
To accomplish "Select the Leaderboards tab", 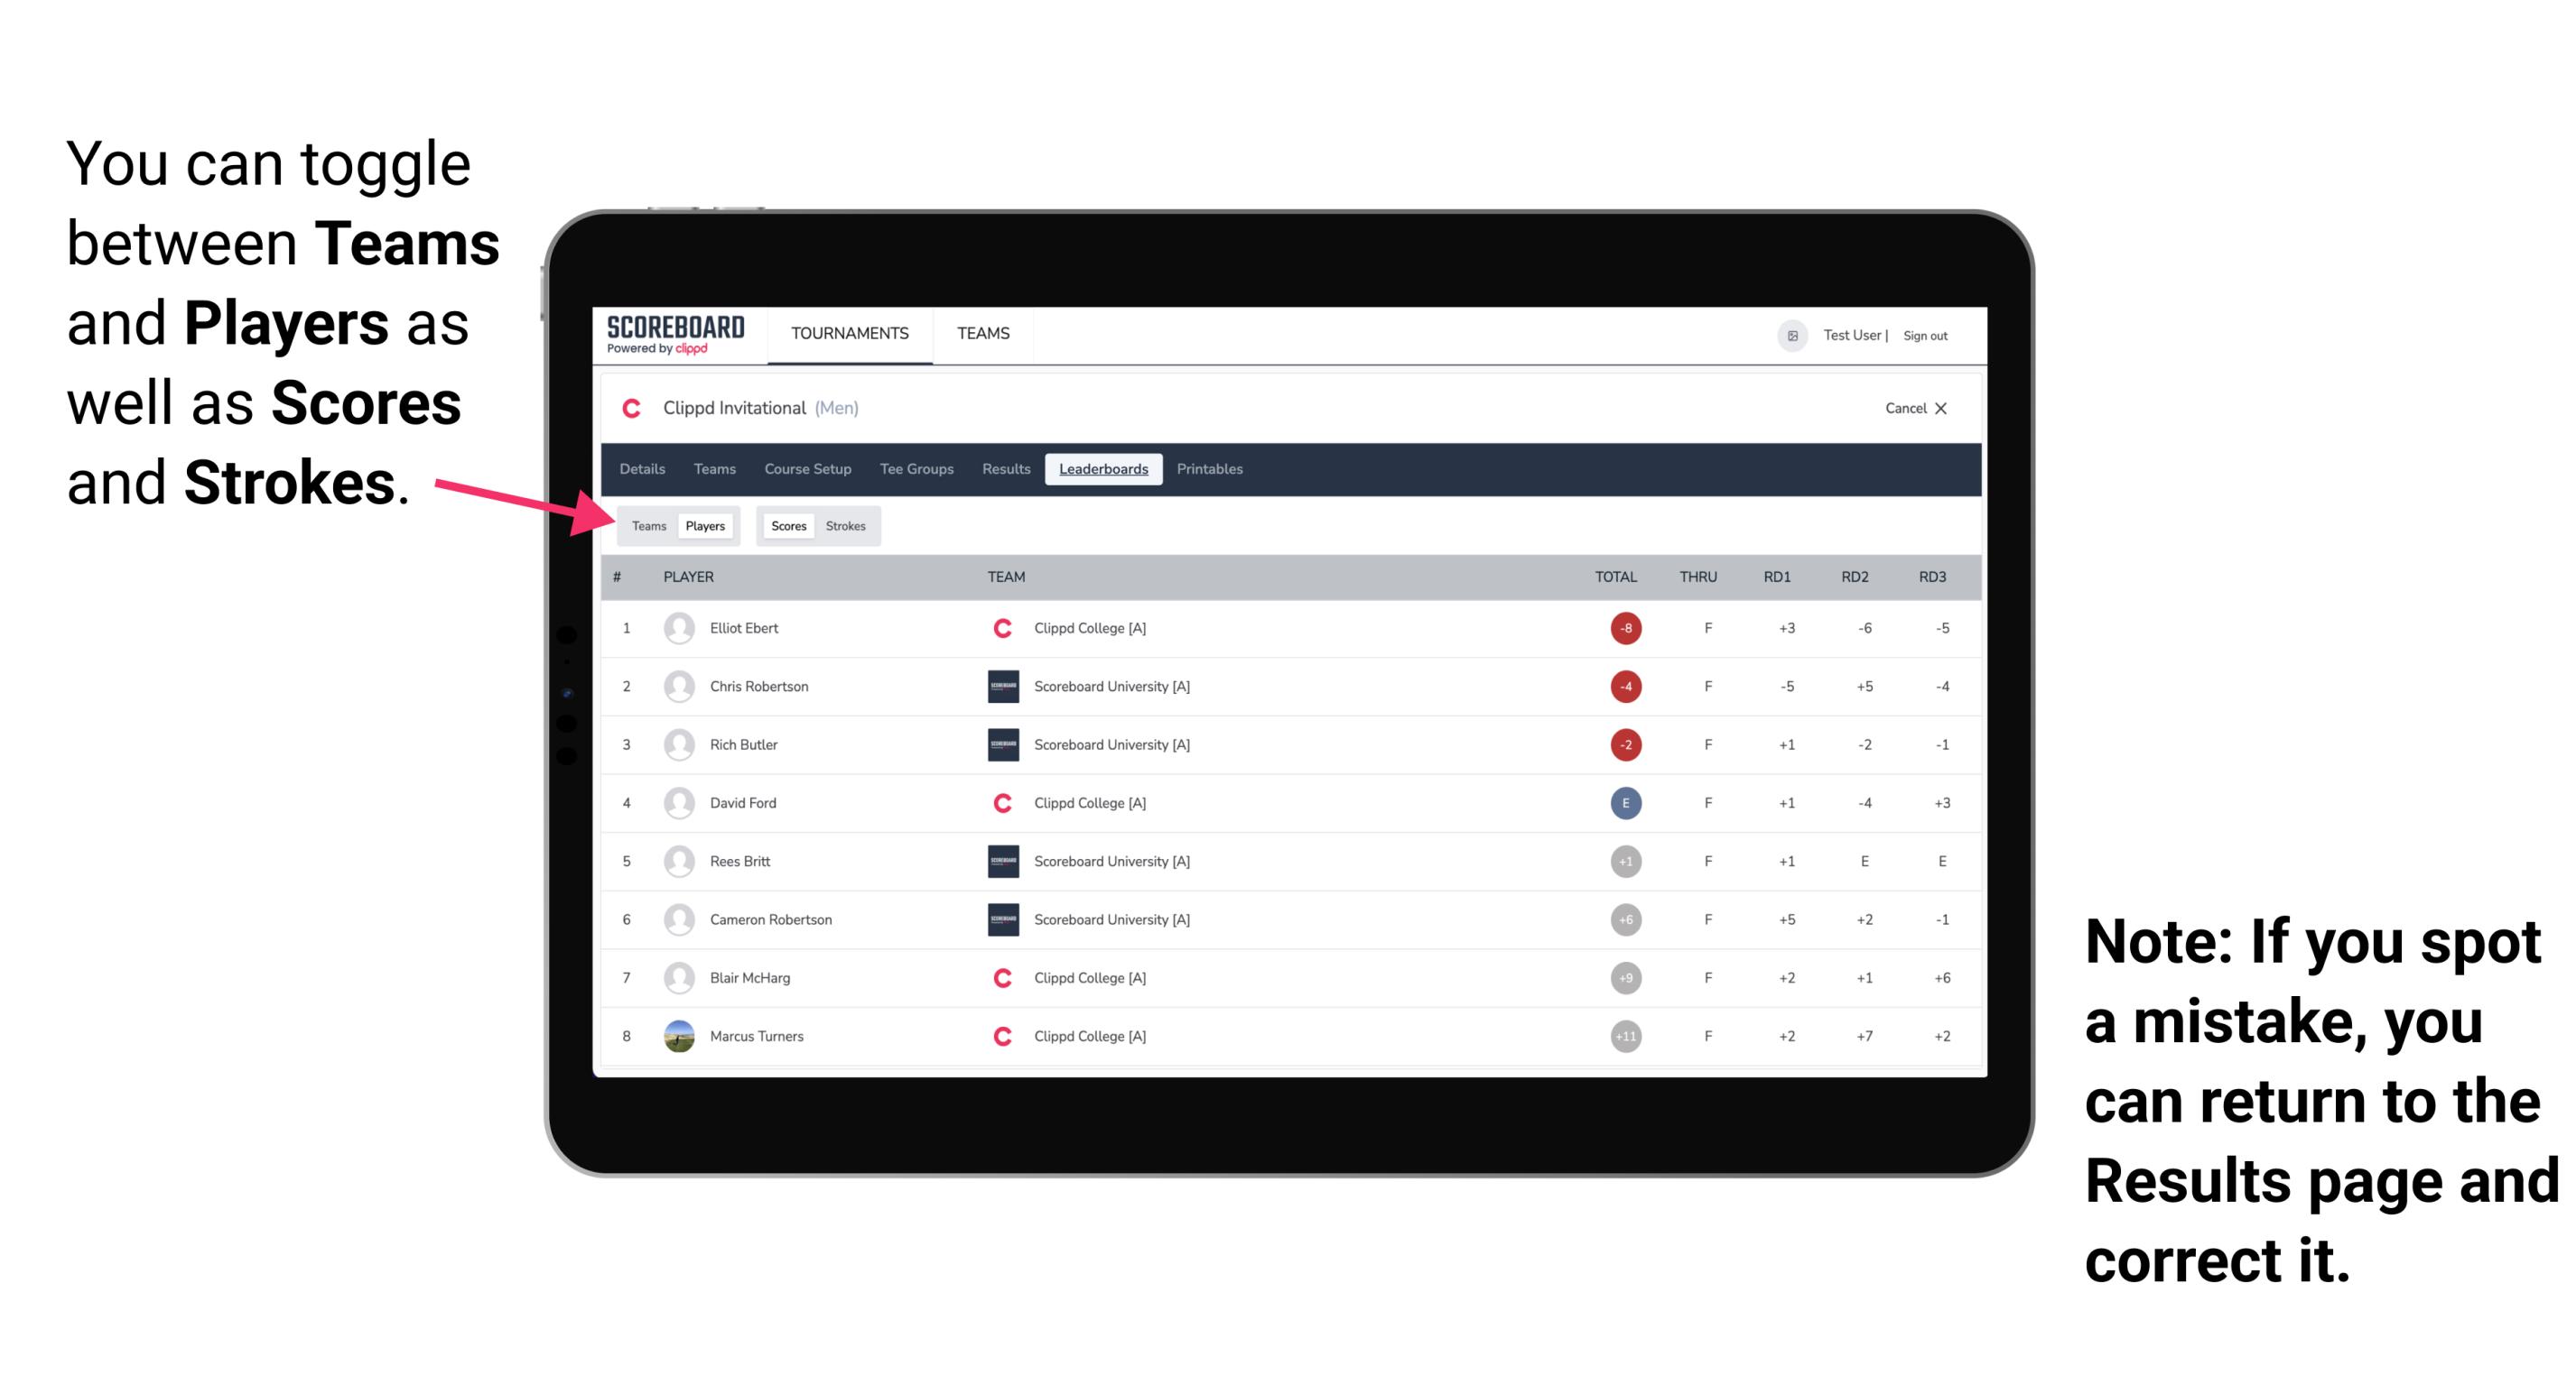I will point(1103,469).
